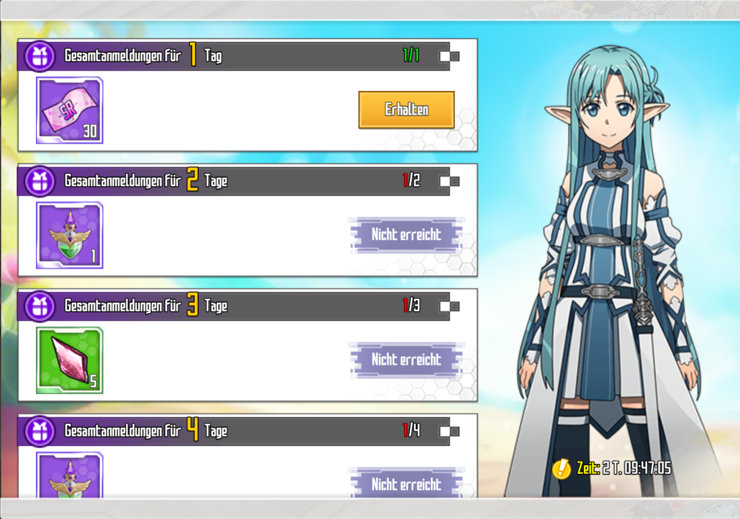This screenshot has width=740, height=519.
Task: Claim the day 1 reward with Erhalten
Action: coord(406,110)
